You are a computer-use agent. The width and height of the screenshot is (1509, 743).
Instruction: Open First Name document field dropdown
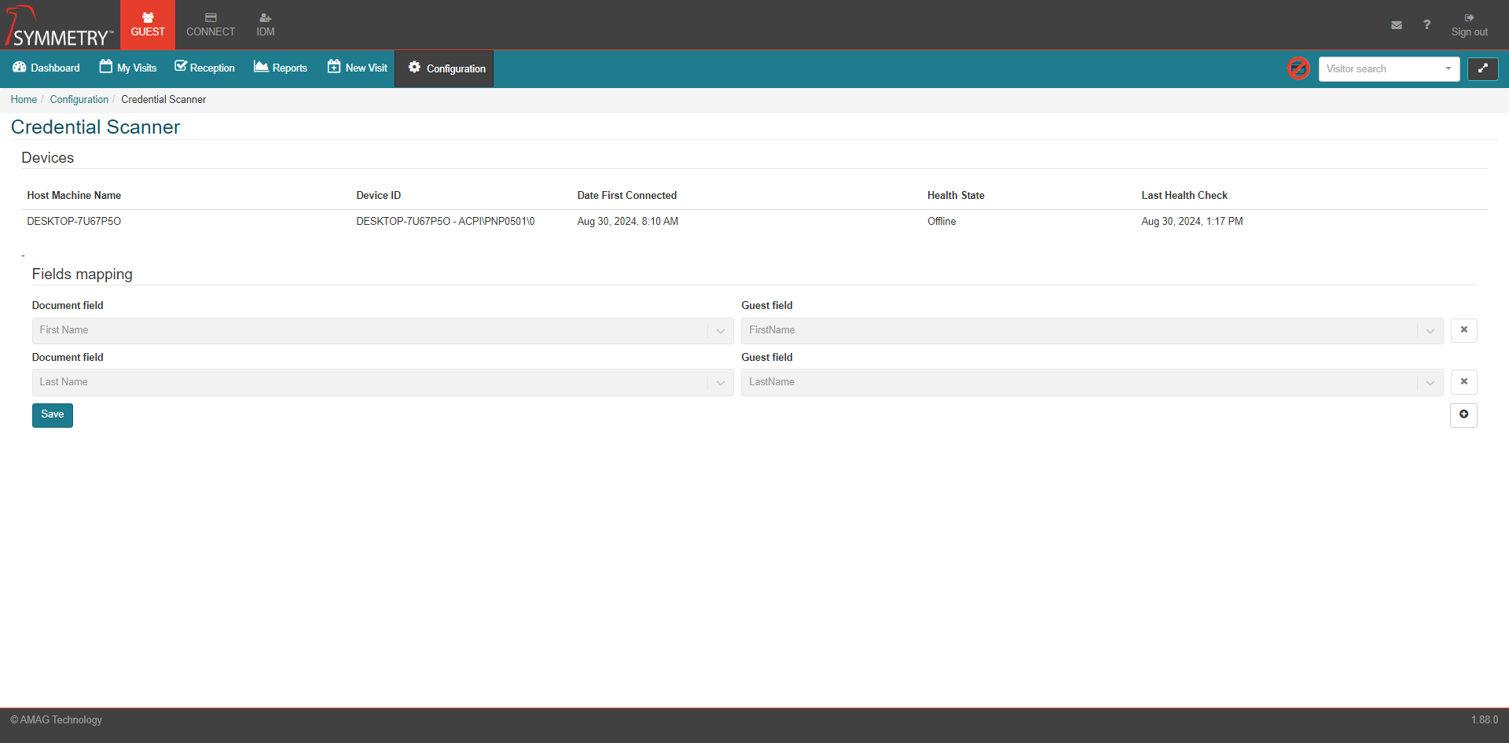383,331
